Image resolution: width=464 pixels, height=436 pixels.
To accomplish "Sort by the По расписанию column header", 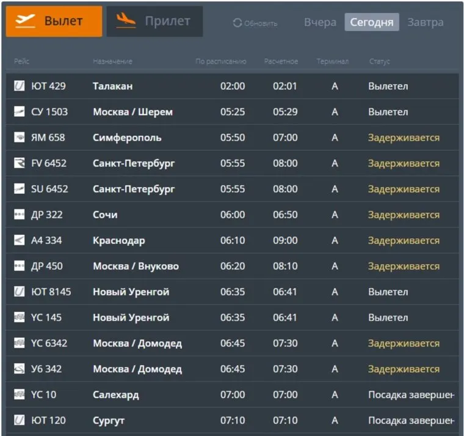I will [220, 62].
